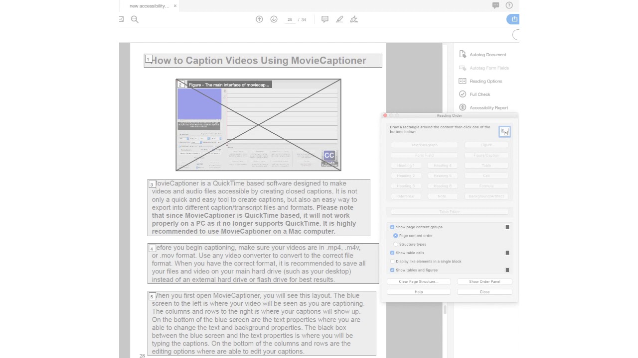Go to next page with down arrow
This screenshot has width=638, height=358.
[x=274, y=19]
